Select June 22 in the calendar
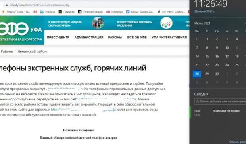This screenshot has height=144, width=246. coord(207,65)
